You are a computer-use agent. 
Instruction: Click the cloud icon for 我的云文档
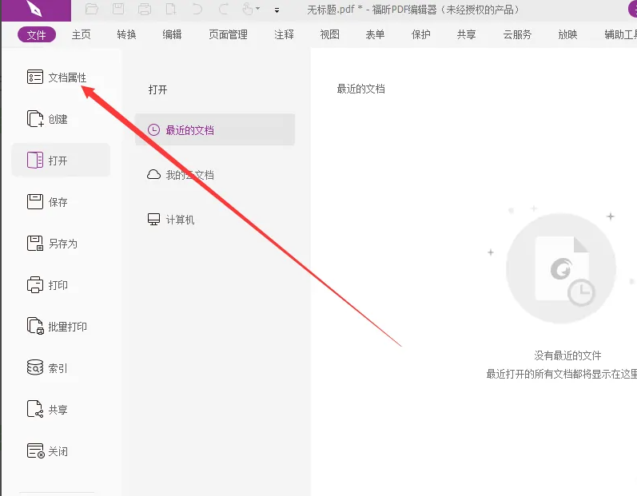pyautogui.click(x=153, y=175)
